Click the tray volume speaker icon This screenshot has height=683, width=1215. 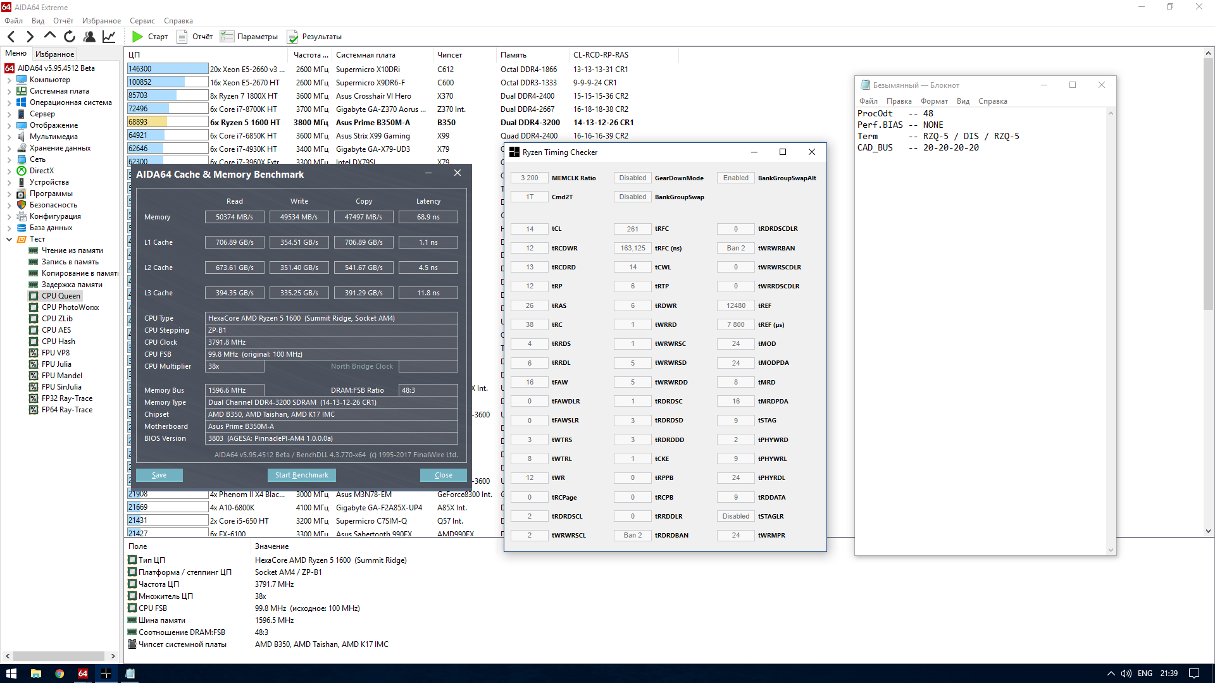coord(1126,674)
